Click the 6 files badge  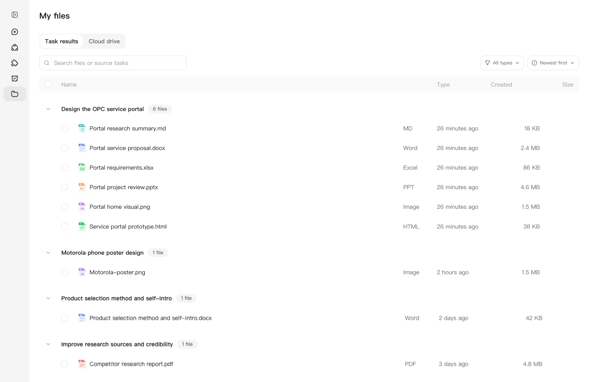point(160,109)
